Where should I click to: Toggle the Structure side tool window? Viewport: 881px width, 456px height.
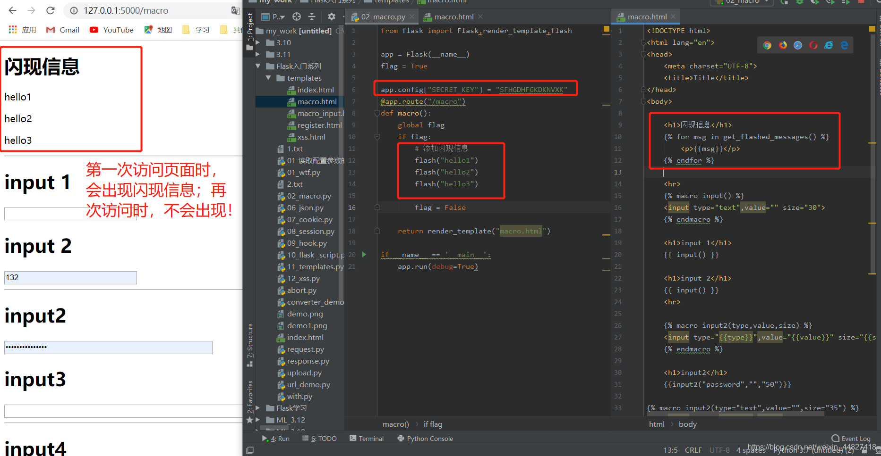pyautogui.click(x=250, y=345)
